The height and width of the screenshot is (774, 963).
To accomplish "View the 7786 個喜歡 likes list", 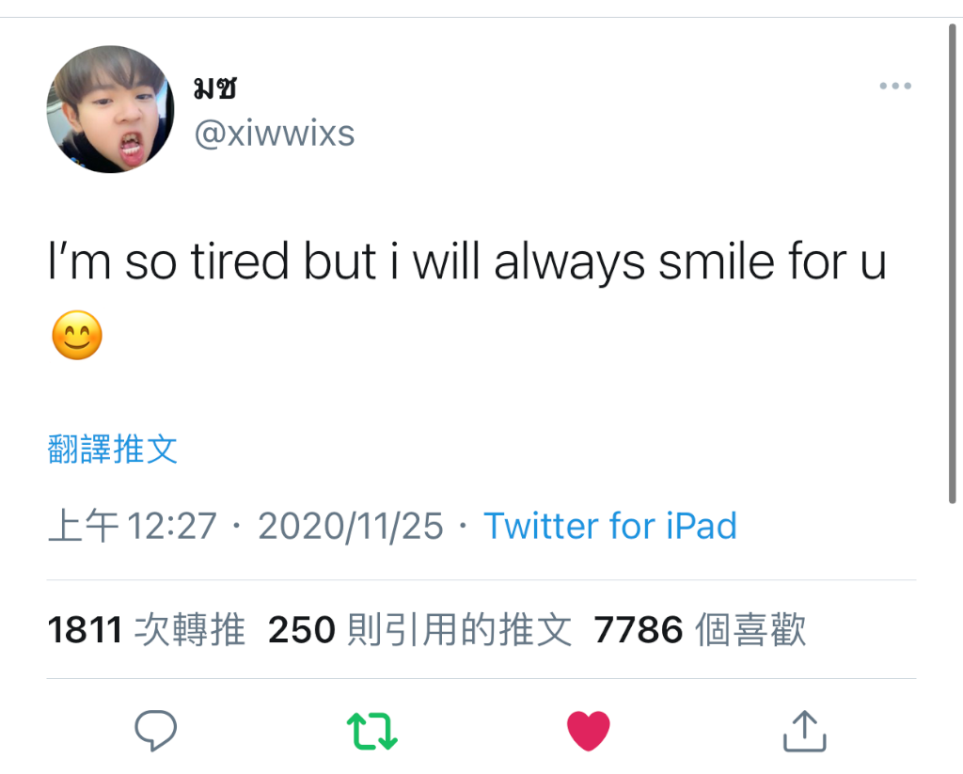I will pos(700,630).
